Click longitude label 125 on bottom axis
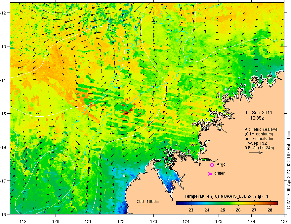The image size is (291, 224). pyautogui.click(x=219, y=221)
